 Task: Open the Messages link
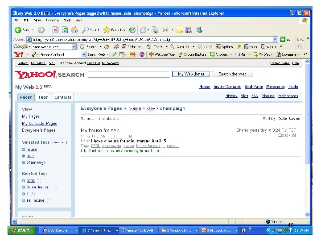276,87
